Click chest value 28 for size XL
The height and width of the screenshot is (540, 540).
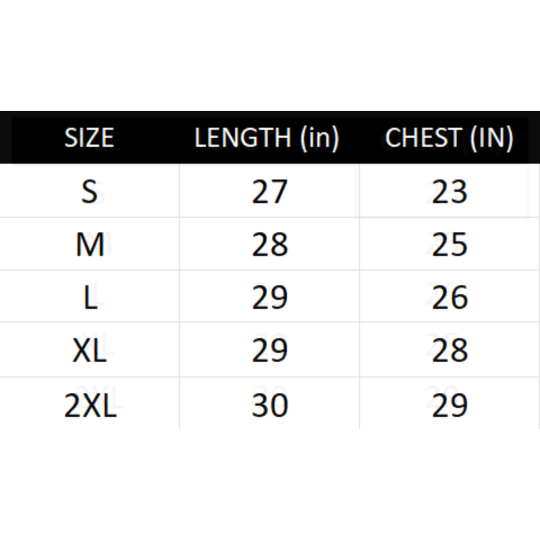point(449,350)
